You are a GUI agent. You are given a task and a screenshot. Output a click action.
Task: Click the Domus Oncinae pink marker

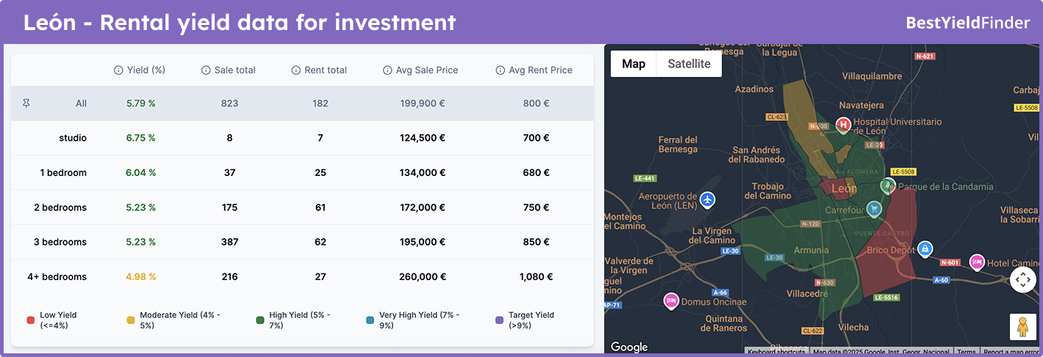(670, 301)
